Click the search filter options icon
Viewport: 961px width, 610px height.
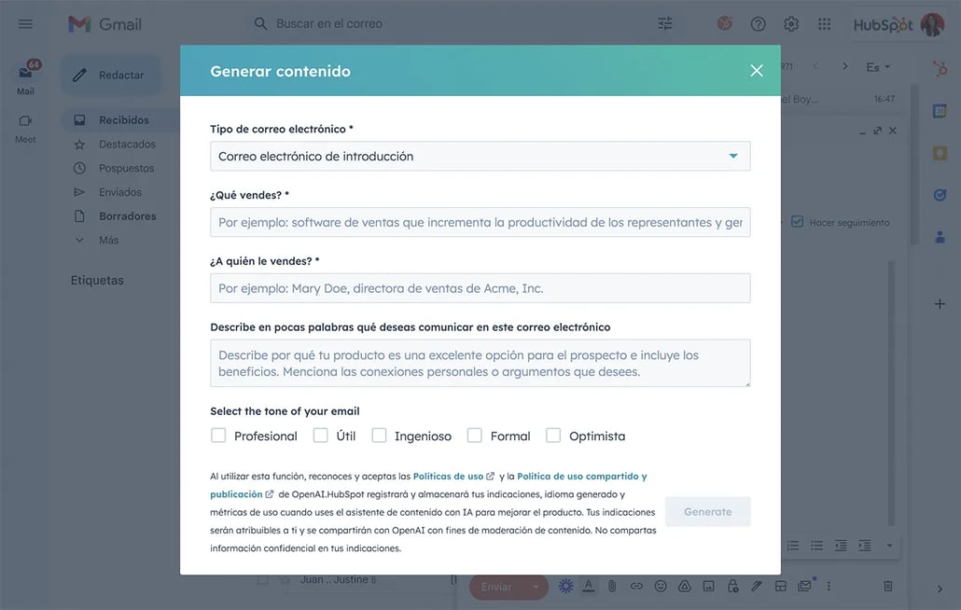click(665, 24)
